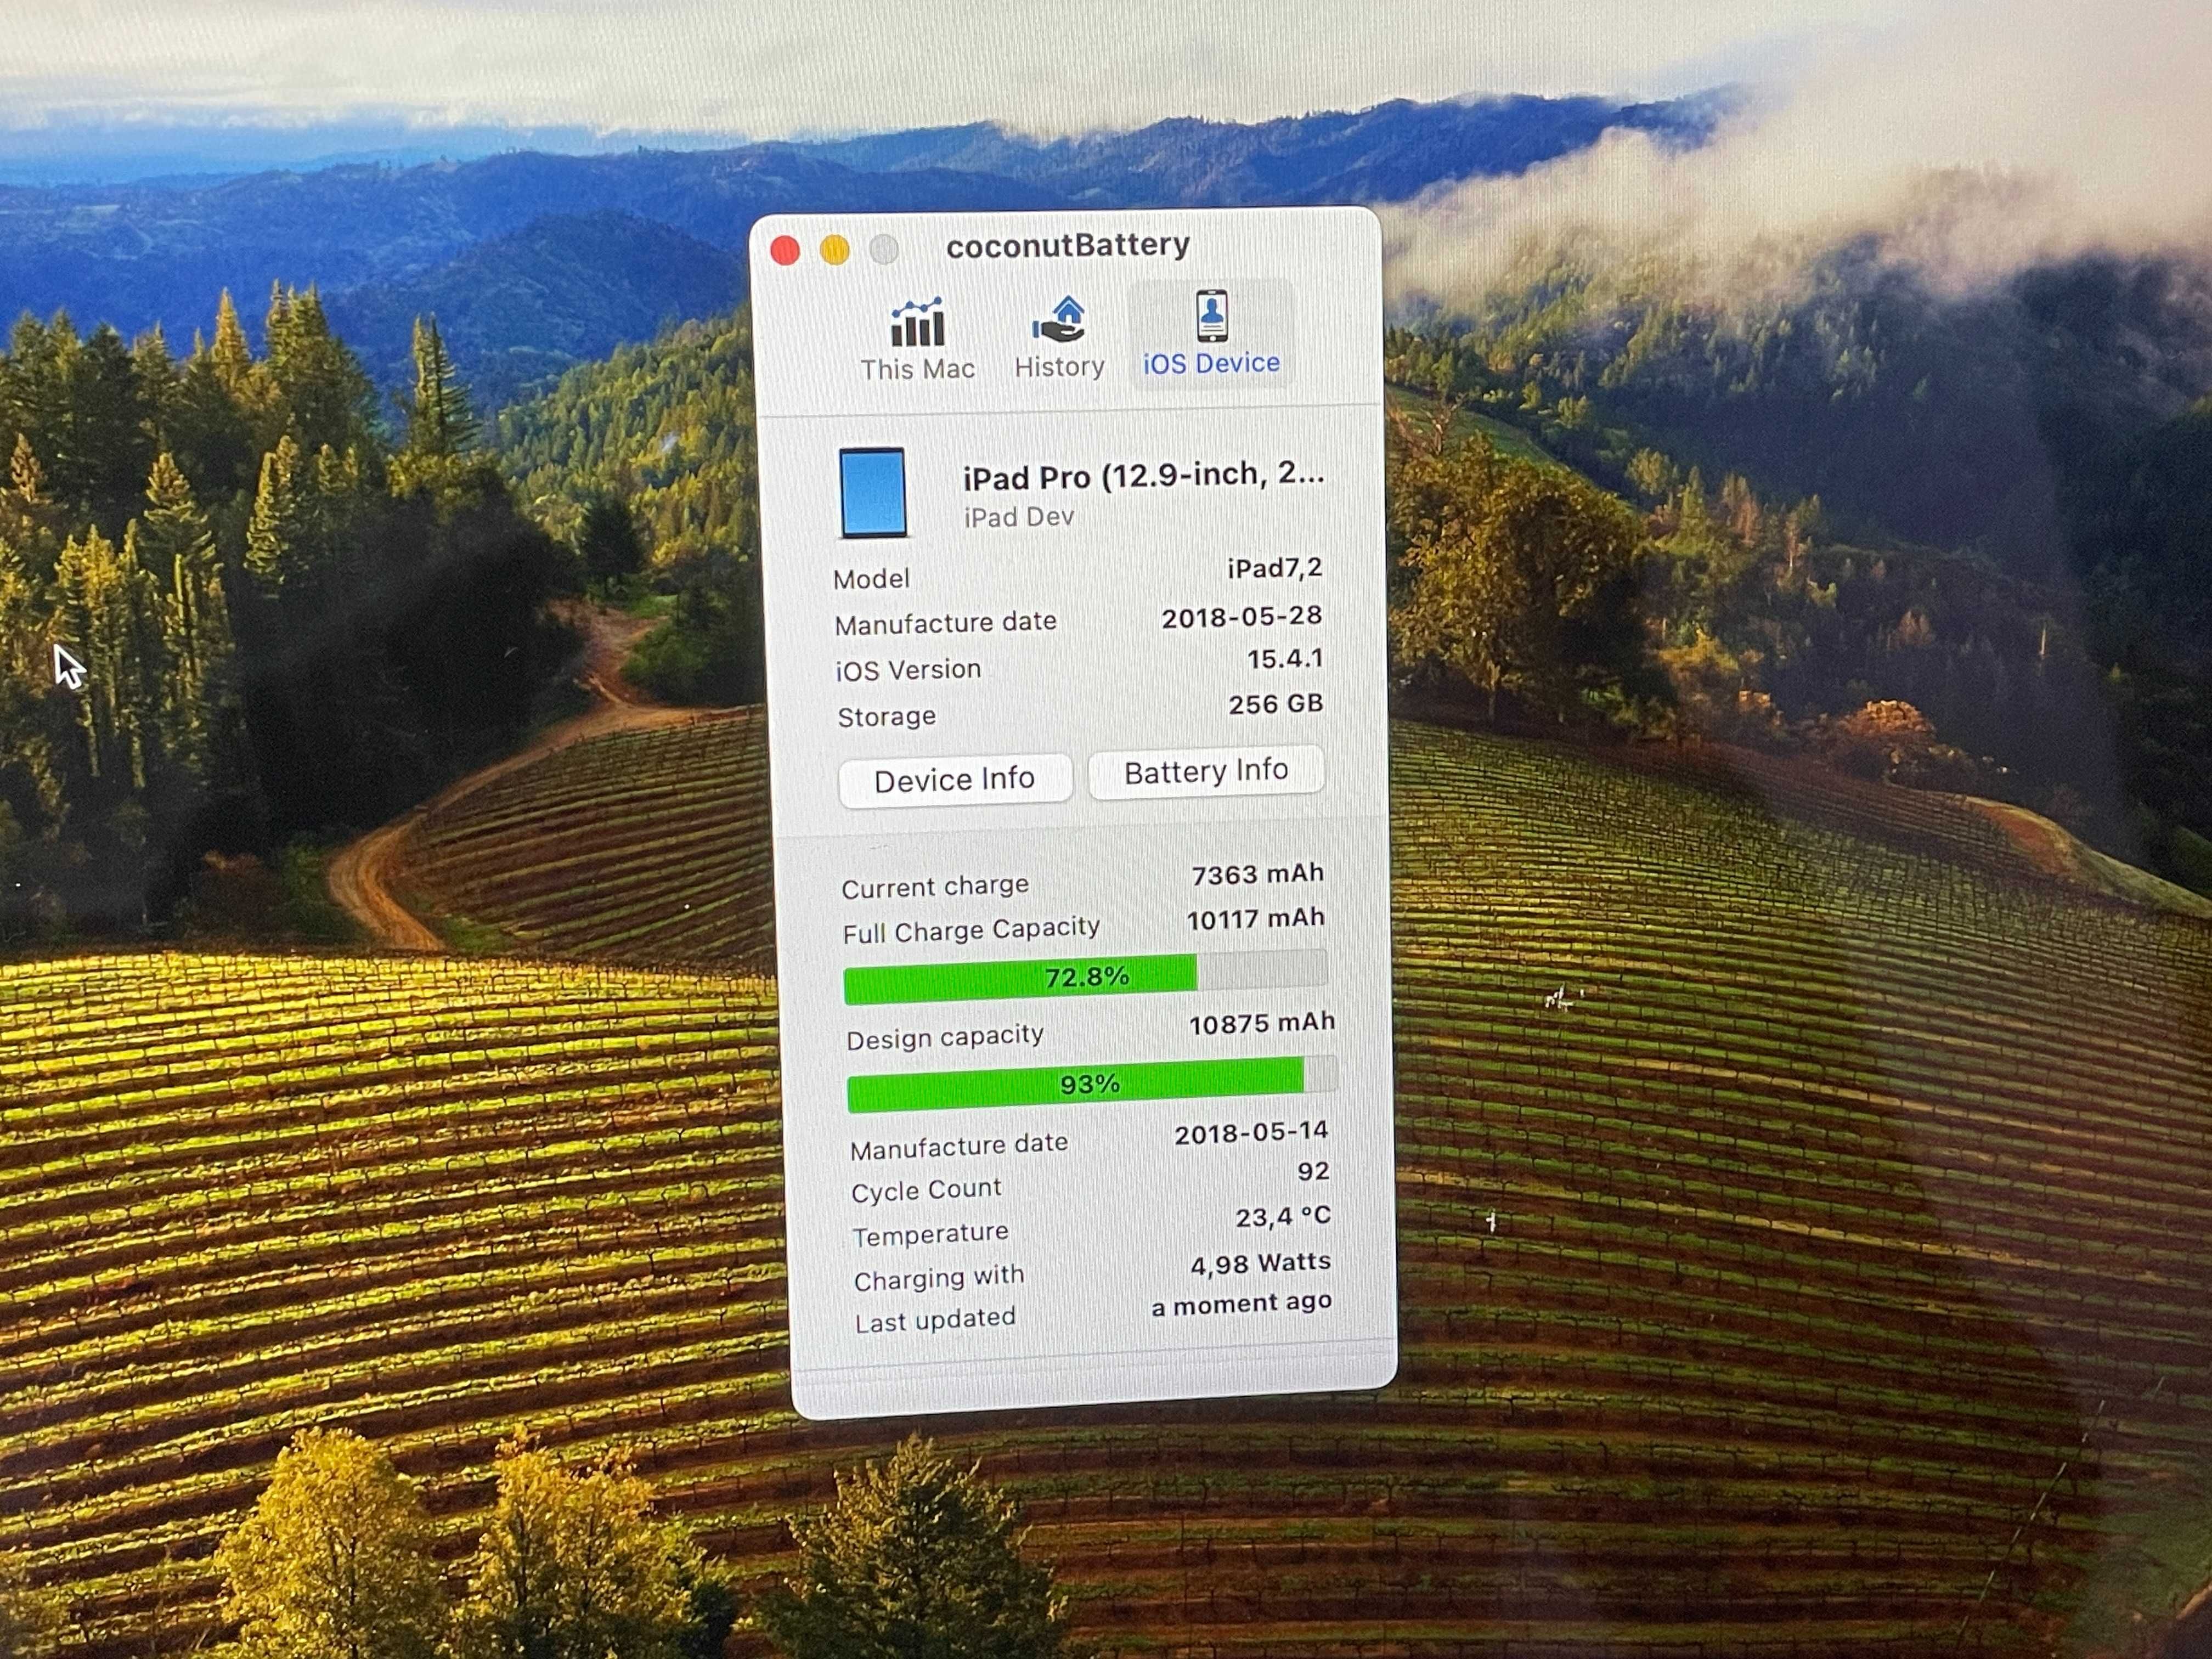The height and width of the screenshot is (1659, 2212).
Task: Click the 7363 mAh current charge value
Action: (x=1258, y=875)
